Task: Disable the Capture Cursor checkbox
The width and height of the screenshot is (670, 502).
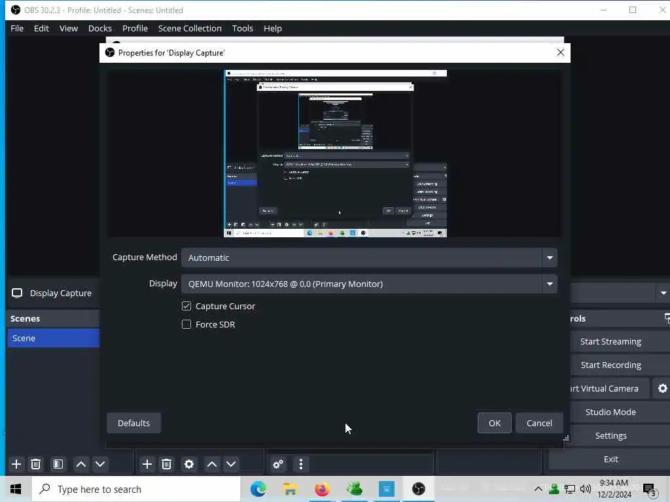Action: pyautogui.click(x=186, y=306)
